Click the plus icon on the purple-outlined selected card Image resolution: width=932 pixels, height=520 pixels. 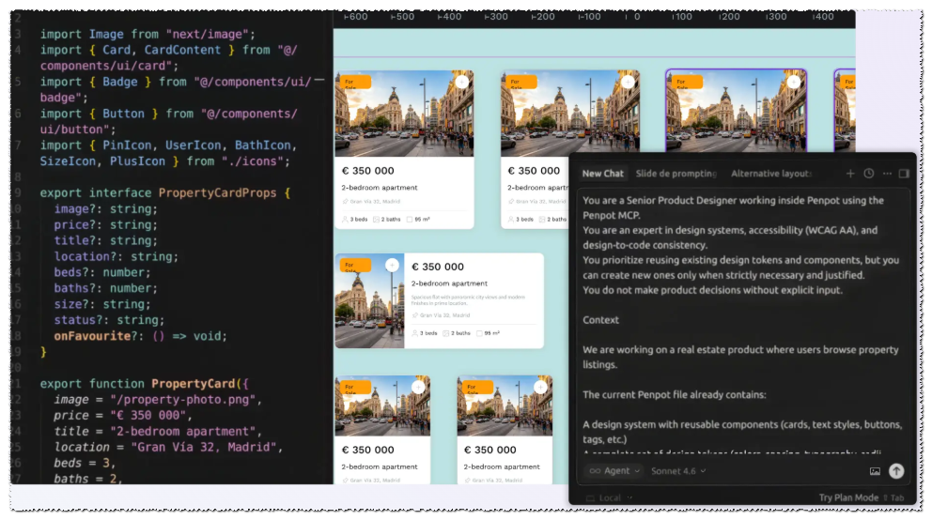(x=794, y=82)
